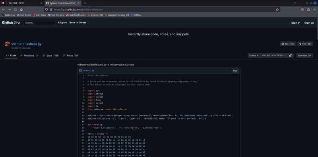
Task: Close the 192.168.1.103 tab
Action: (x=41, y=3)
